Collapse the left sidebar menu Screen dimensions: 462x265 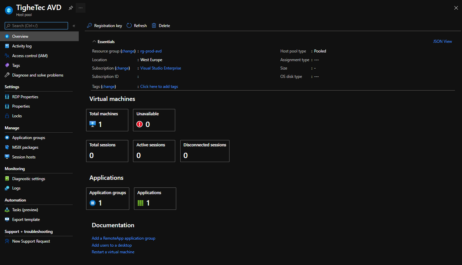click(74, 26)
